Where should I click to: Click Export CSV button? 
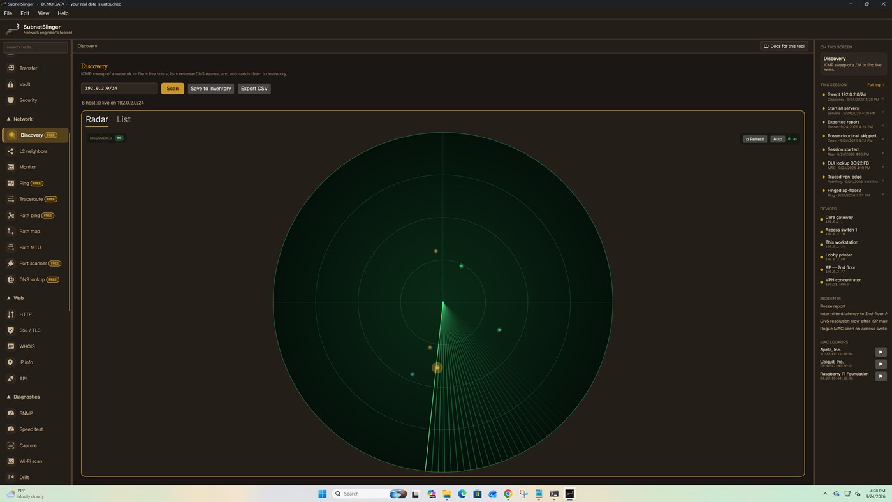click(254, 89)
